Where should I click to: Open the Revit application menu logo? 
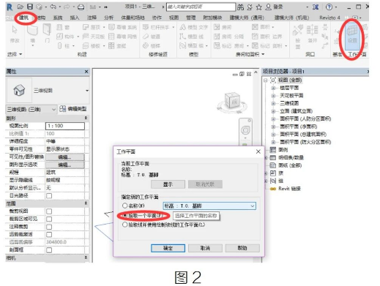pos(10,7)
